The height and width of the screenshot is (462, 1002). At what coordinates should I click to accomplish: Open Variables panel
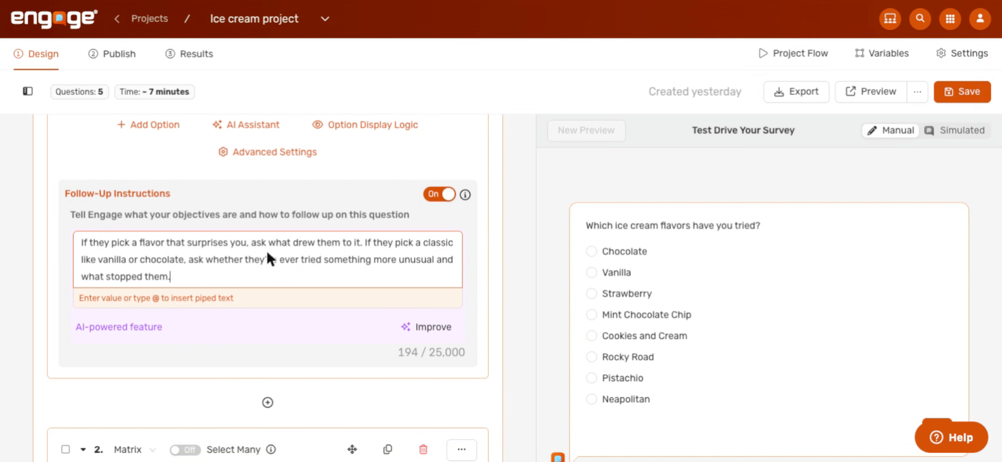pos(882,53)
